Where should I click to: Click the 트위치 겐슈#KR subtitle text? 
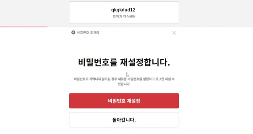click(124, 17)
